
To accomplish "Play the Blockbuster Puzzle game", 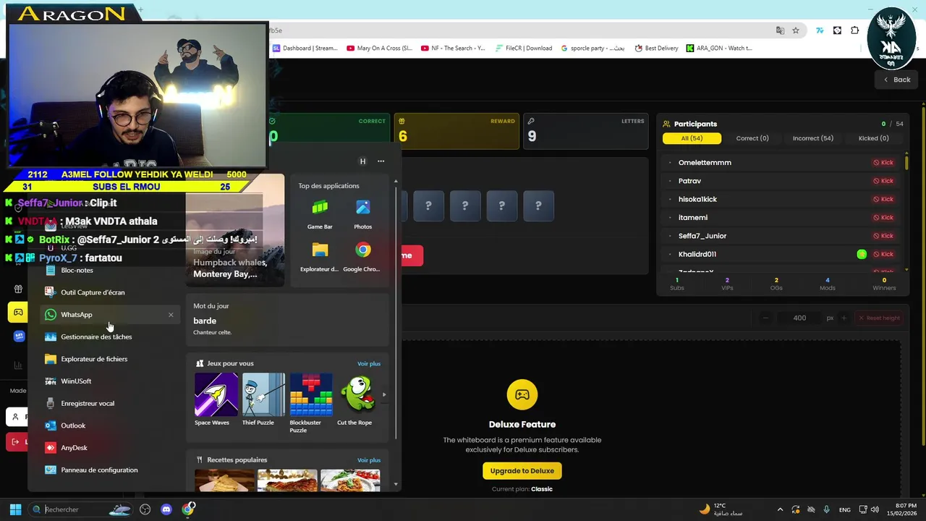I will pyautogui.click(x=311, y=403).
